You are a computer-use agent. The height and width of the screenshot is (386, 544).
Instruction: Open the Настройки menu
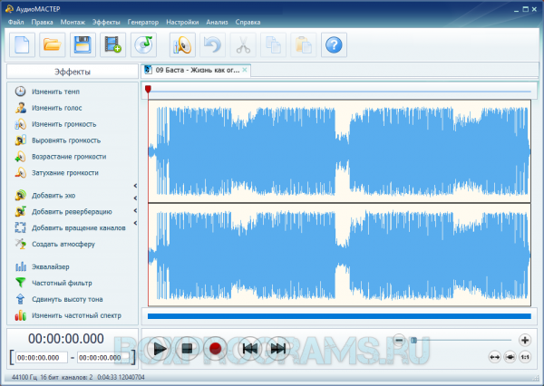tap(182, 22)
